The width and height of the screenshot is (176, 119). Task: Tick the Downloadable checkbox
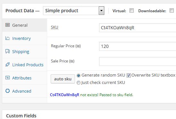[x=172, y=11]
